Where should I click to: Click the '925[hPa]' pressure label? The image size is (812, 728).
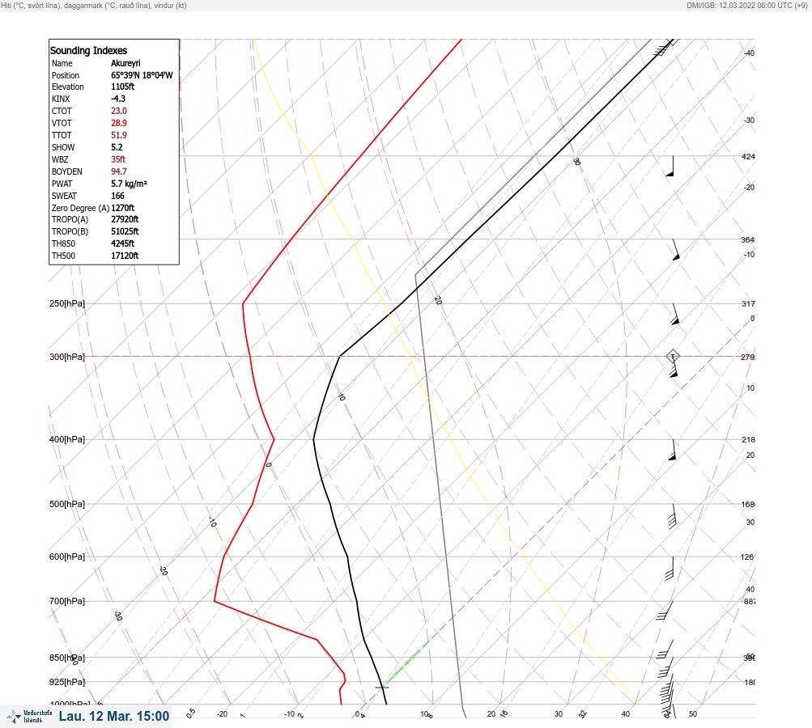67,682
